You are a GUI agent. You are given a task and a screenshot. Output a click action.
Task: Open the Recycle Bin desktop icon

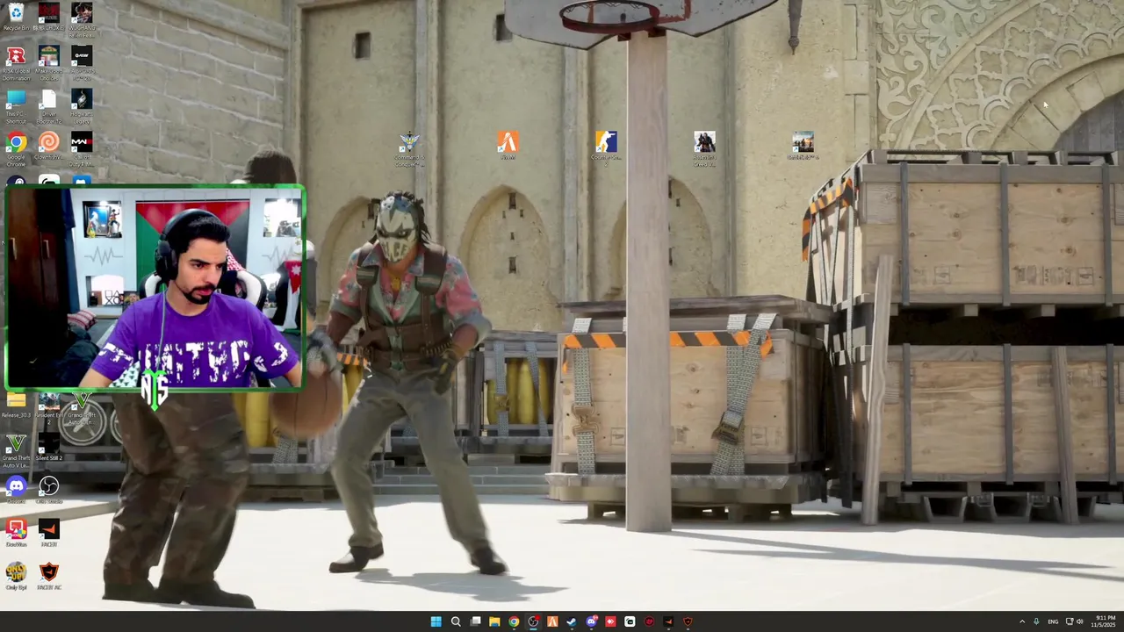(x=16, y=17)
